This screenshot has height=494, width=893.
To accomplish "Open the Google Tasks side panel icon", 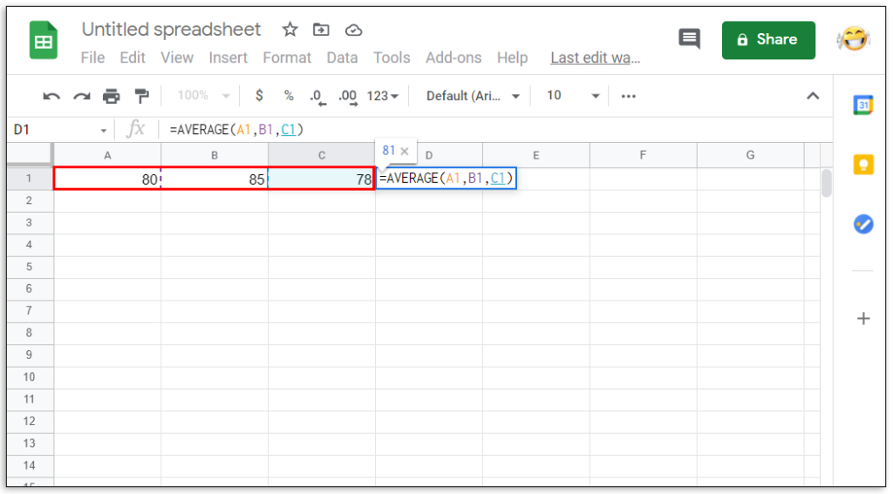I will point(863,224).
